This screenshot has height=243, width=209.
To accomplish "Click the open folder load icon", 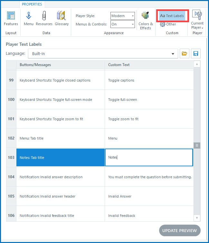I will (185, 53).
